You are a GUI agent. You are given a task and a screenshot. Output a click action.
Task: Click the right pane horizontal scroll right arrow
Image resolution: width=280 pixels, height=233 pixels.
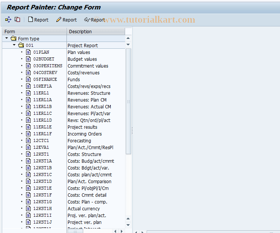tap(142, 232)
